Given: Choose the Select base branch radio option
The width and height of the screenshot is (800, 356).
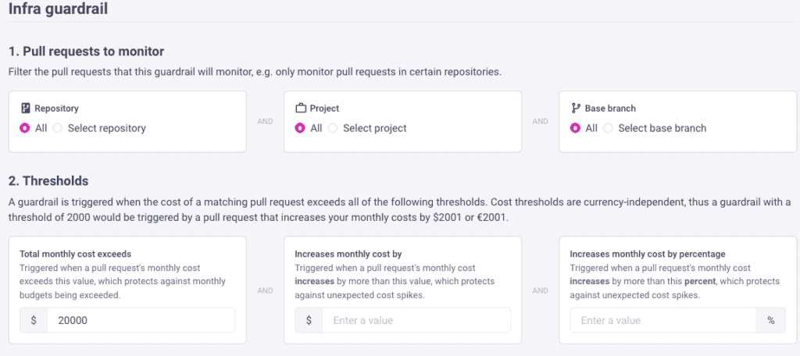Looking at the screenshot, I should click(608, 128).
